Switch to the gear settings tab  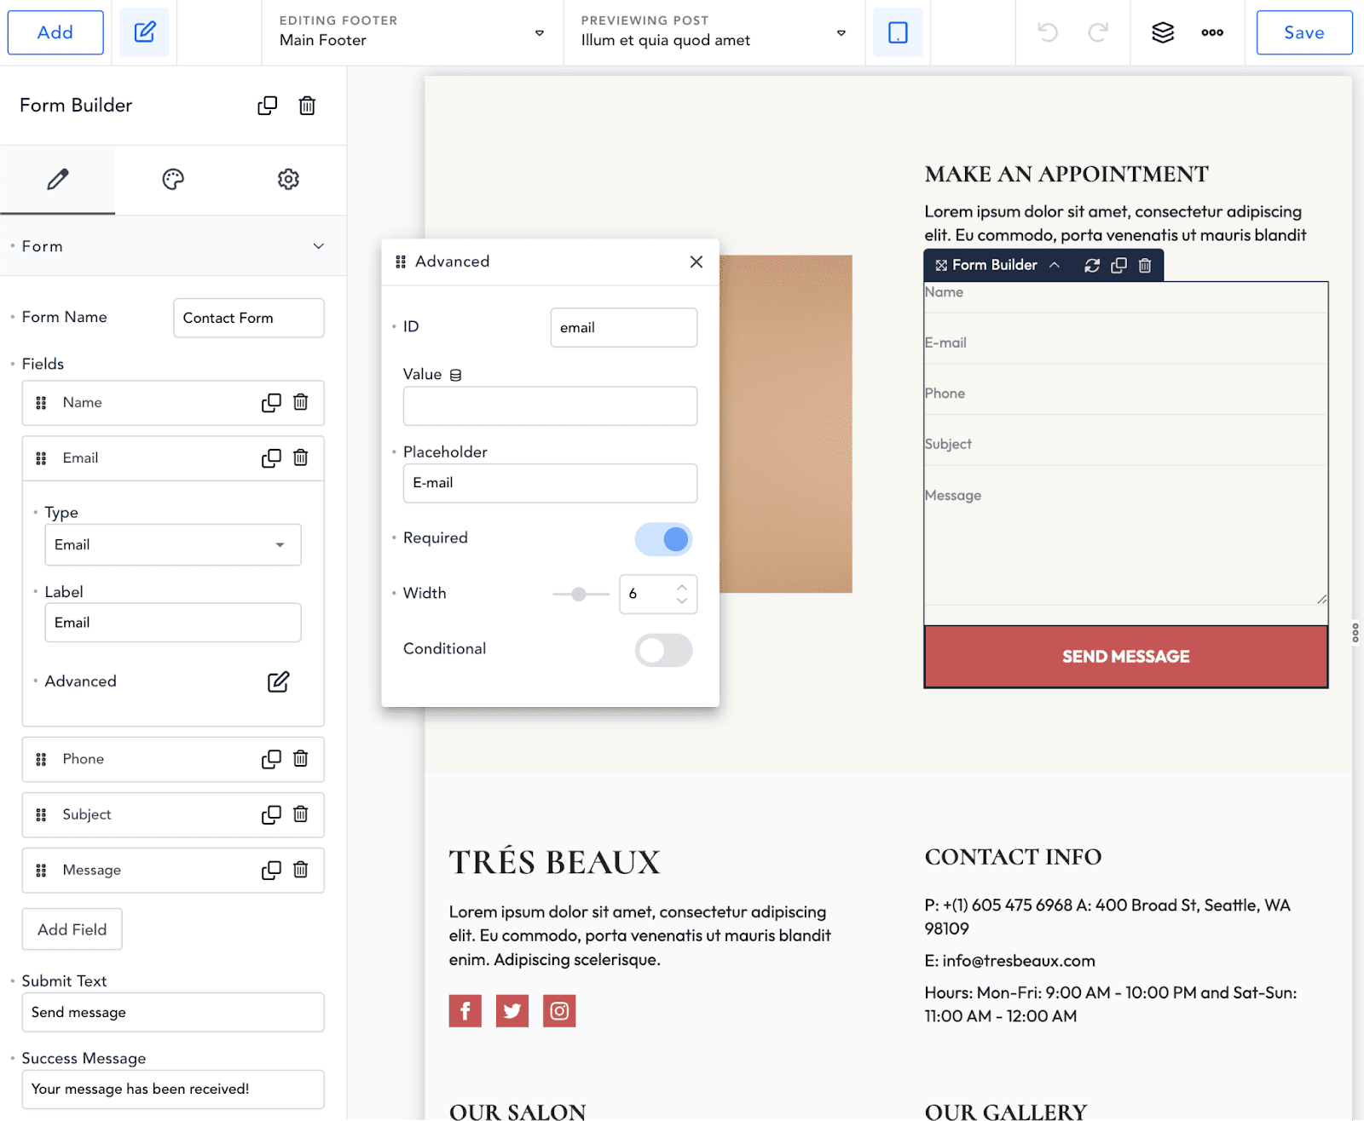(288, 179)
